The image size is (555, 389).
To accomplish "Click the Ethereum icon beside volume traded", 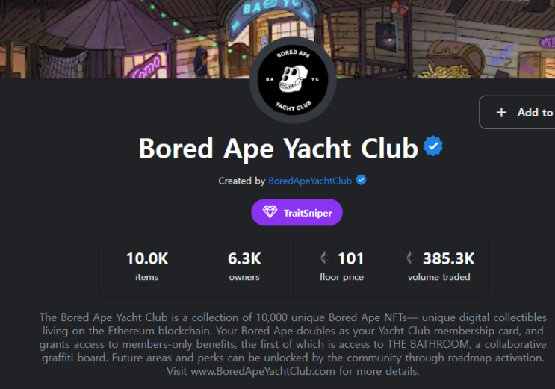I will point(409,258).
